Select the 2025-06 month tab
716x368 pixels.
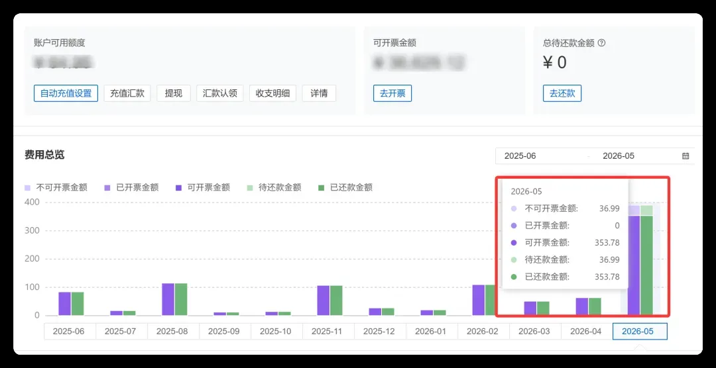point(70,332)
